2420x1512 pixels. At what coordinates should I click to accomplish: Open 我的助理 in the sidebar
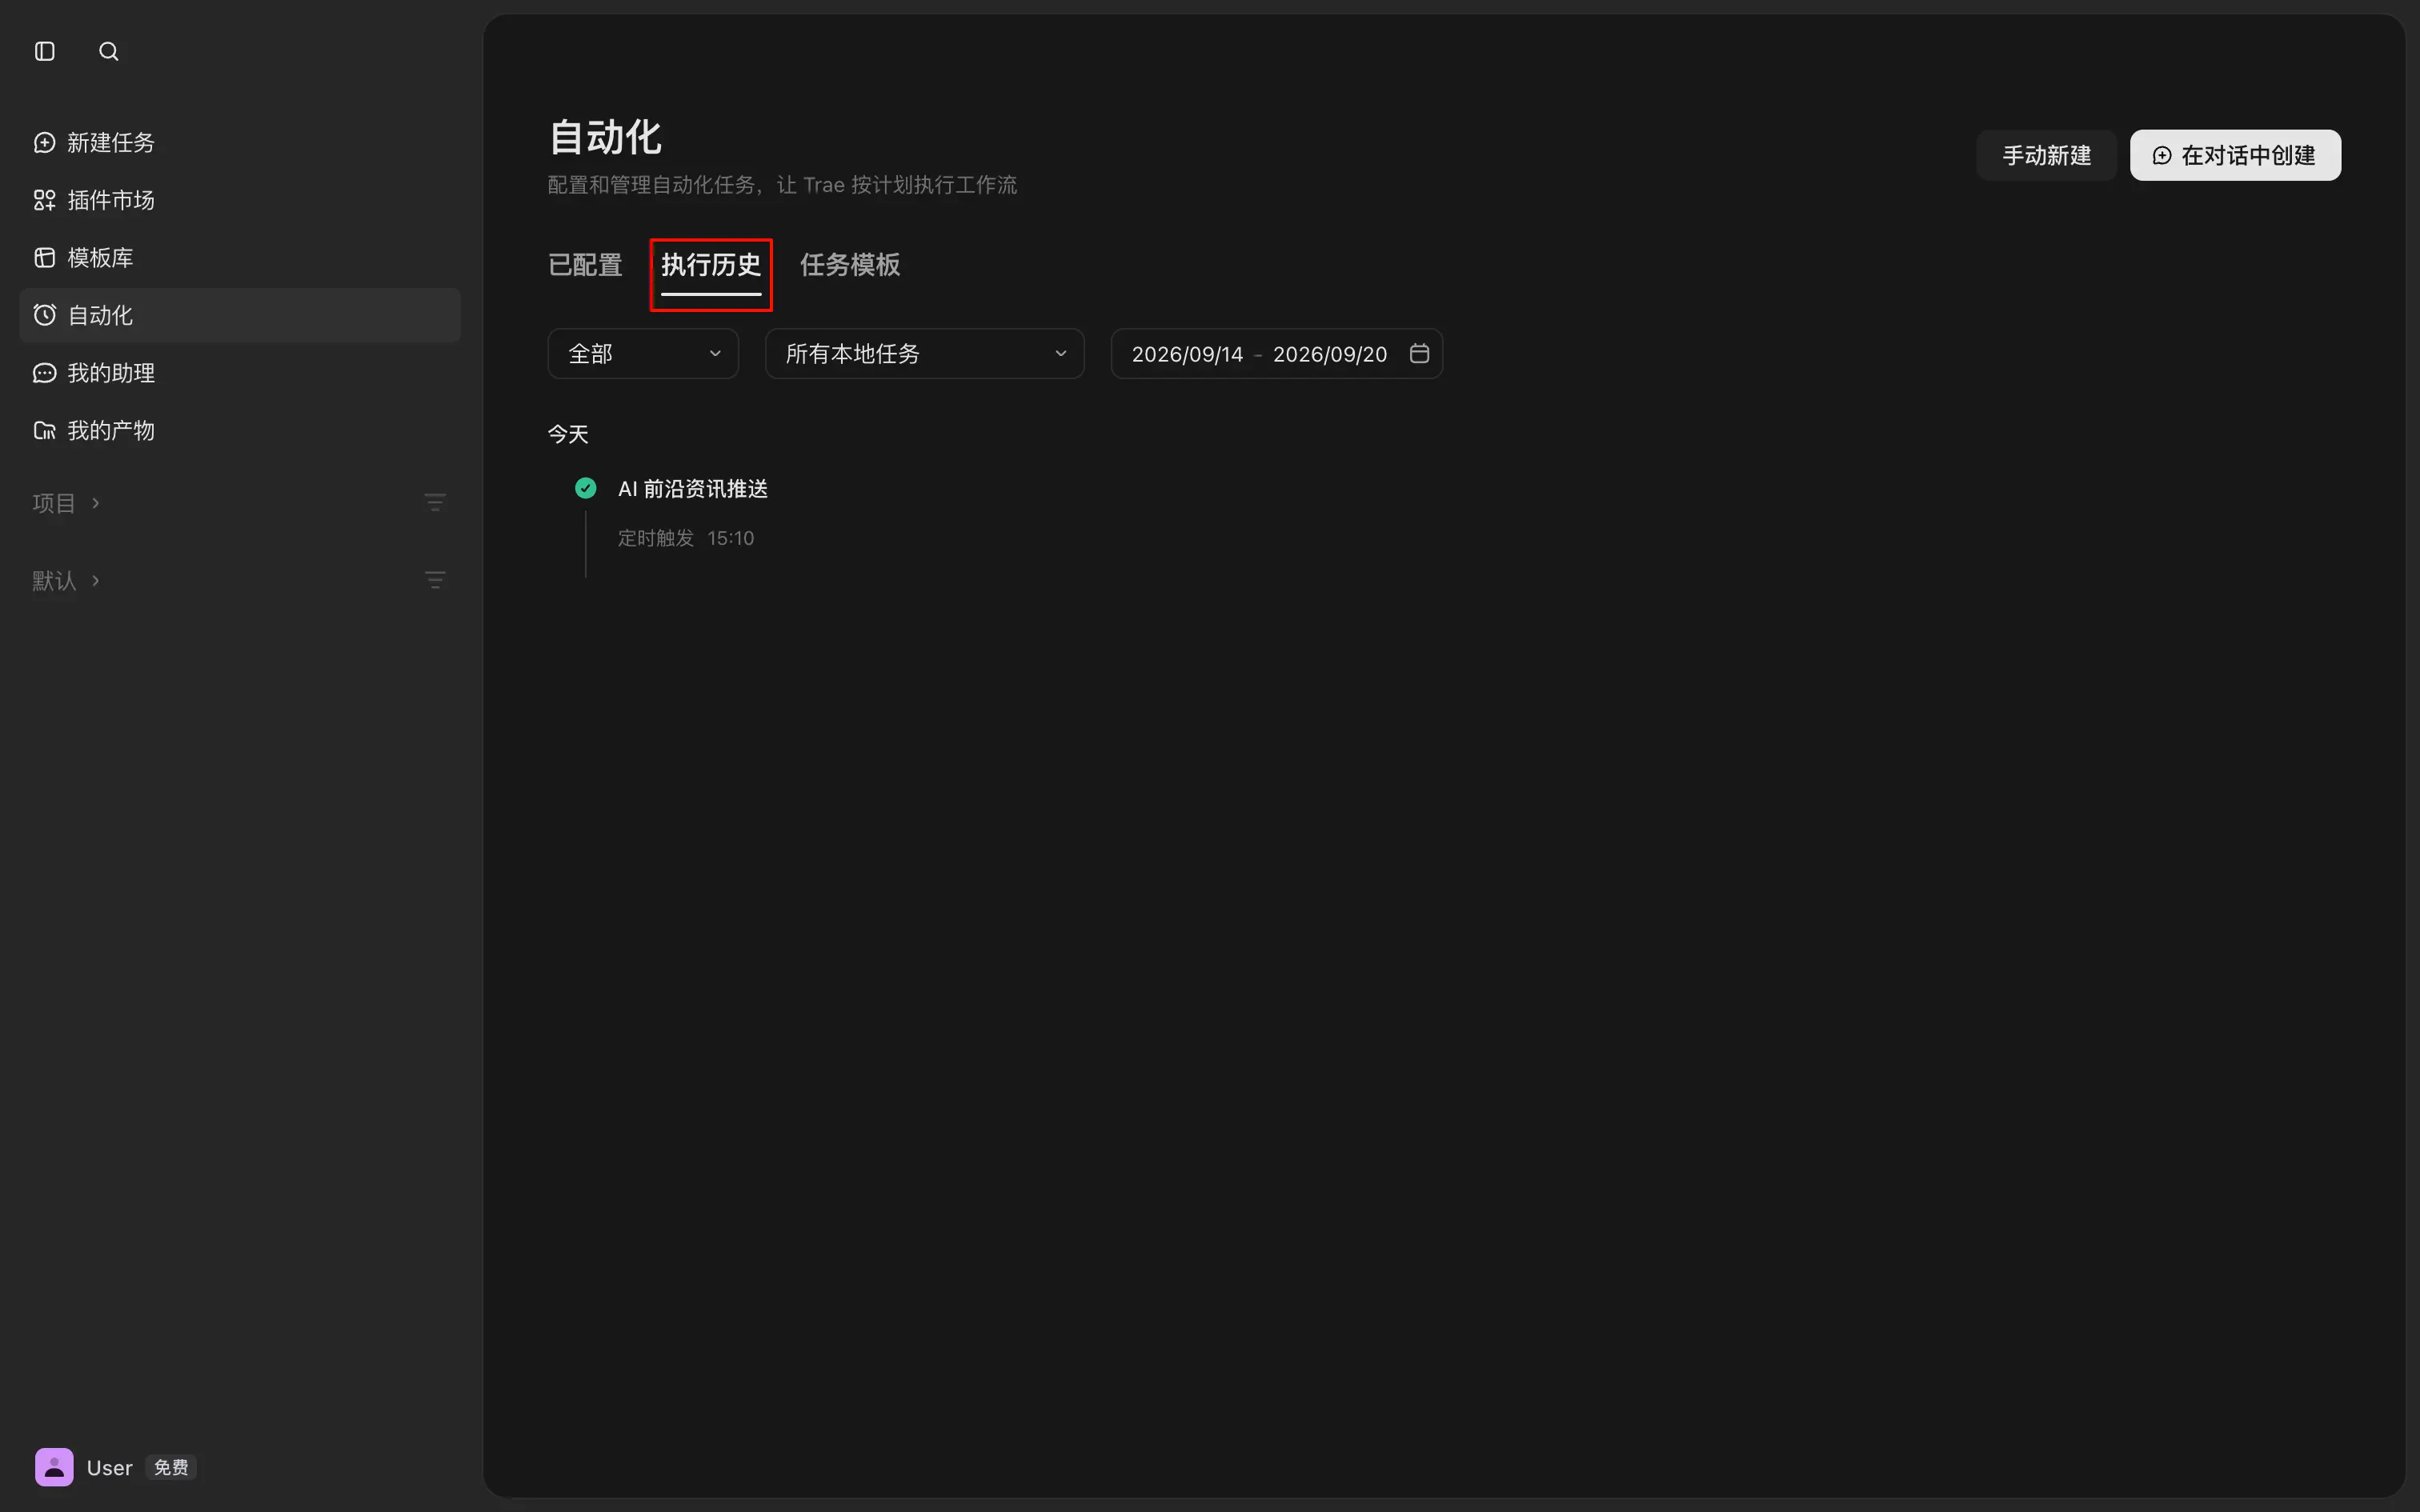point(240,373)
